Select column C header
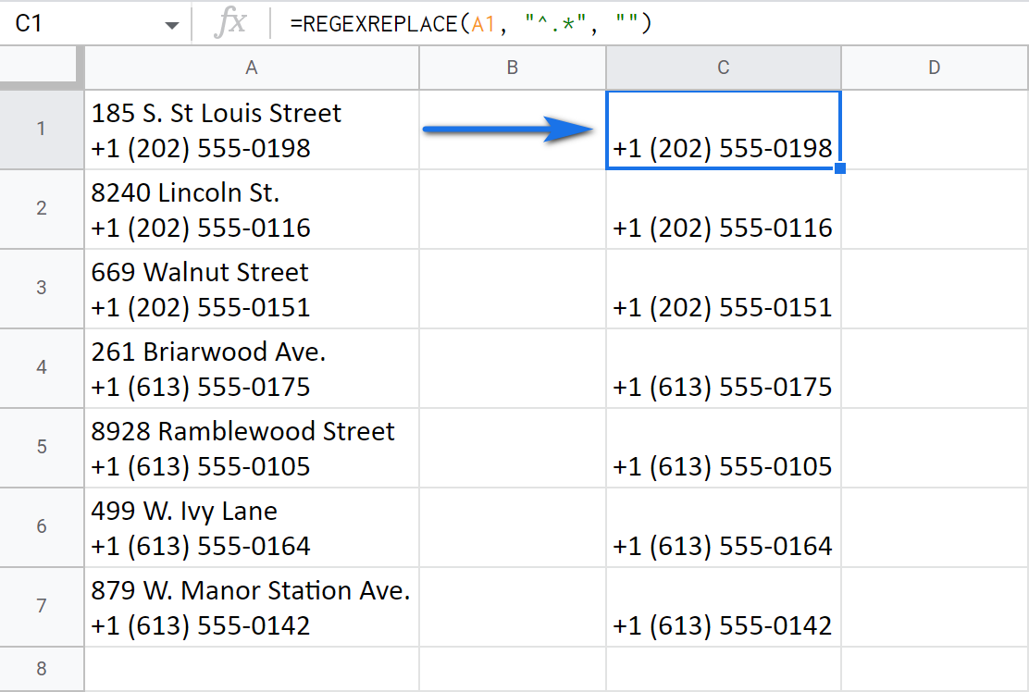The image size is (1029, 692). click(723, 68)
